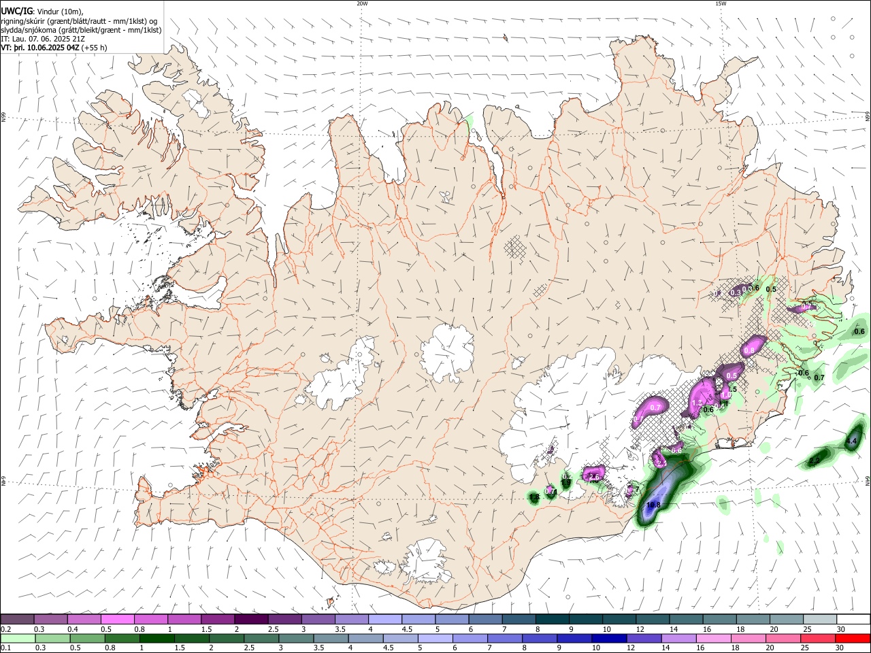This screenshot has width=871, height=653.
Task: Click the '25' label in the upper snow legend
Action: pos(808,629)
